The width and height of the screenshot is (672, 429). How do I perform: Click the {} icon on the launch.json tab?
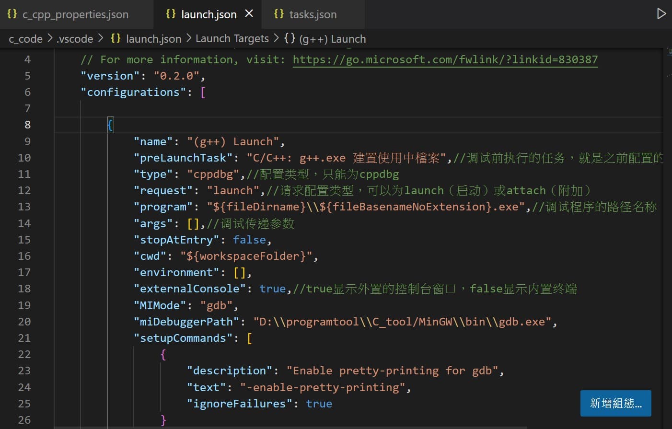[171, 14]
